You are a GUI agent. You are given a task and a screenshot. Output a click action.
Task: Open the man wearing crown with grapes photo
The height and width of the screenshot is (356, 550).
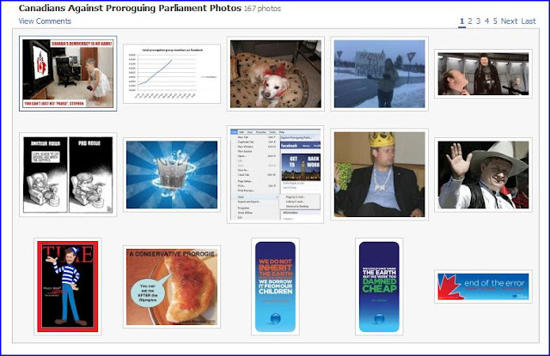pyautogui.click(x=380, y=174)
